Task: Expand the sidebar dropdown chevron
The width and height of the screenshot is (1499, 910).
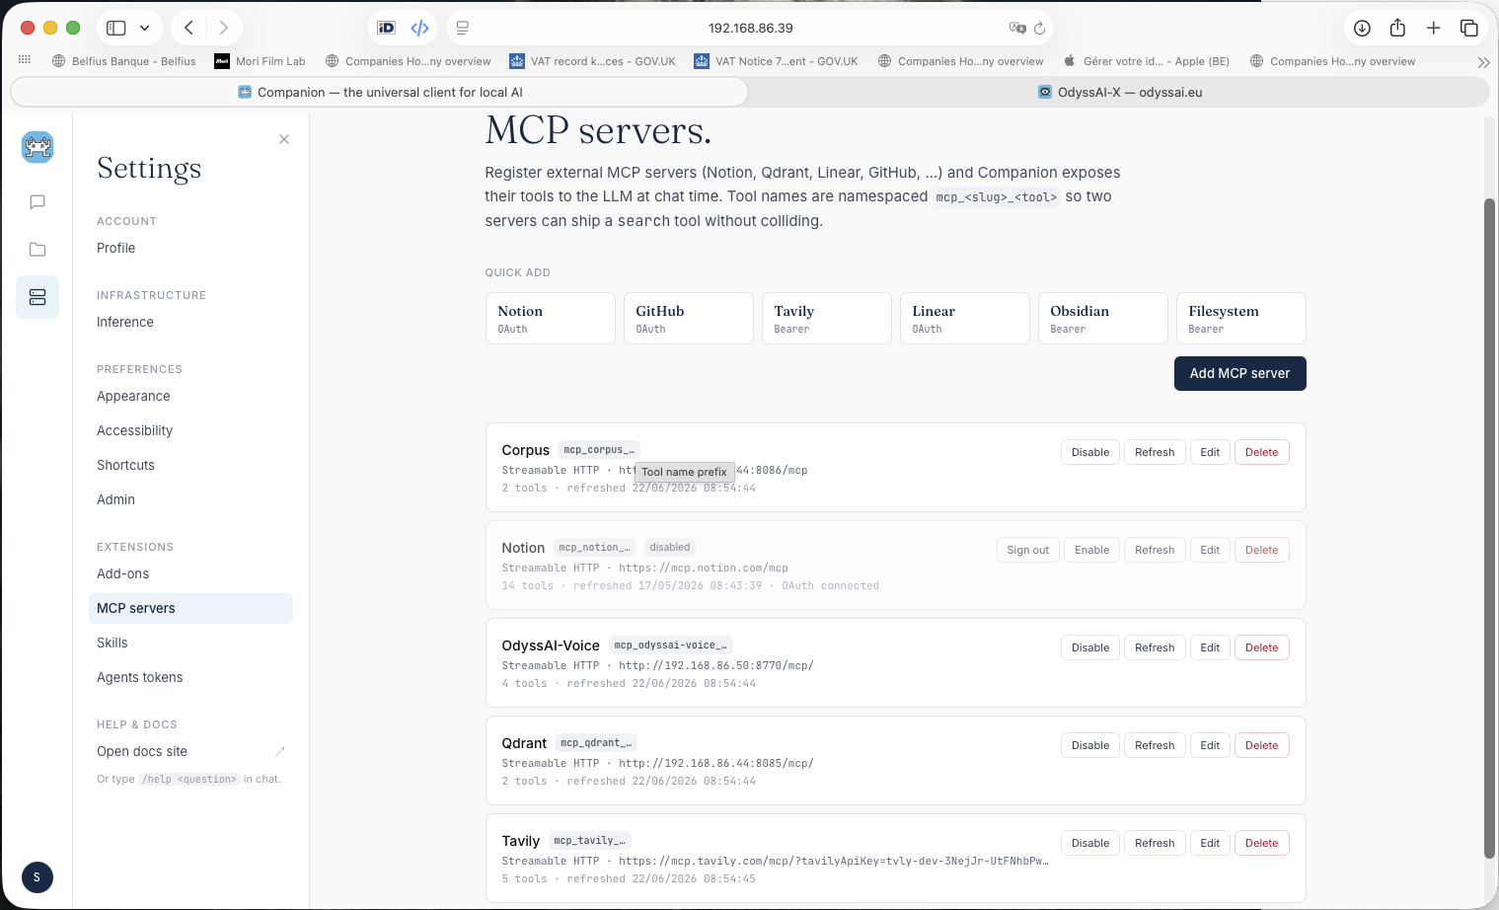Action: pos(145,28)
